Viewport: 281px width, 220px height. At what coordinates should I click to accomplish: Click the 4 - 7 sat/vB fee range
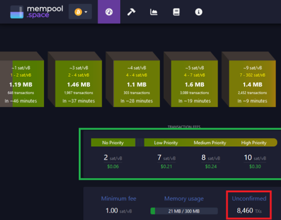point(194,75)
